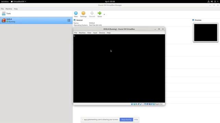This screenshot has width=220, height=123.
Task: Click the RHEL8 [Running] window title bar
Action: click(119, 29)
